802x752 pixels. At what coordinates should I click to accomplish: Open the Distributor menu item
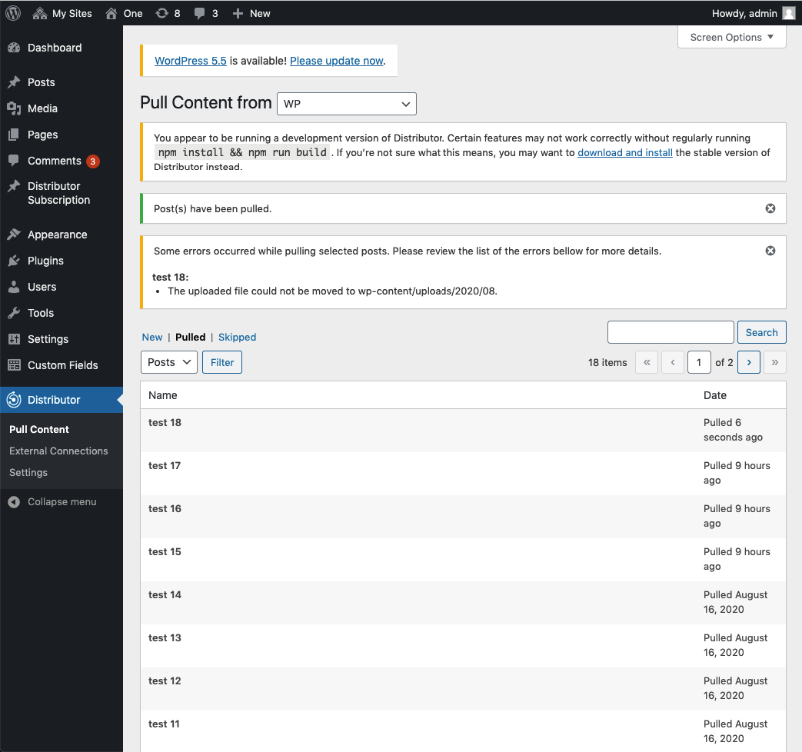(x=62, y=400)
